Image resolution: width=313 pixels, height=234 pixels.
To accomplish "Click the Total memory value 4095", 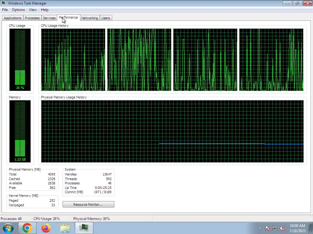I will (x=51, y=174).
